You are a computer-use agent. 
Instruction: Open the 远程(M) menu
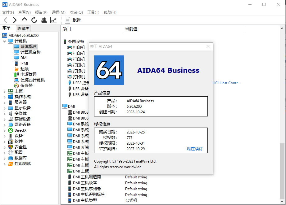59,12
